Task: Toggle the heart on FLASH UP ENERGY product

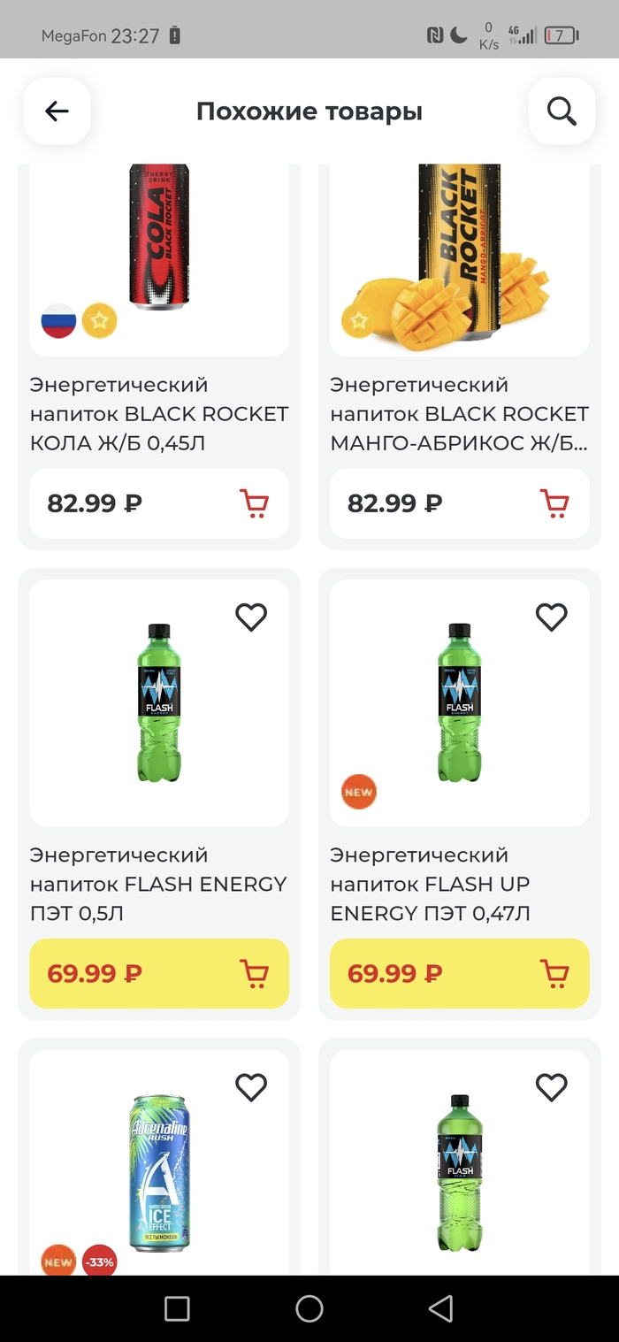Action: 551,617
